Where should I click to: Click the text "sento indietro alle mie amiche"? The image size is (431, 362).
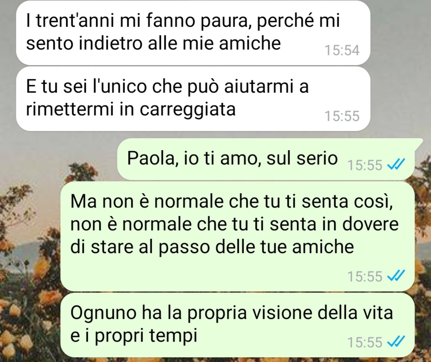point(153,43)
